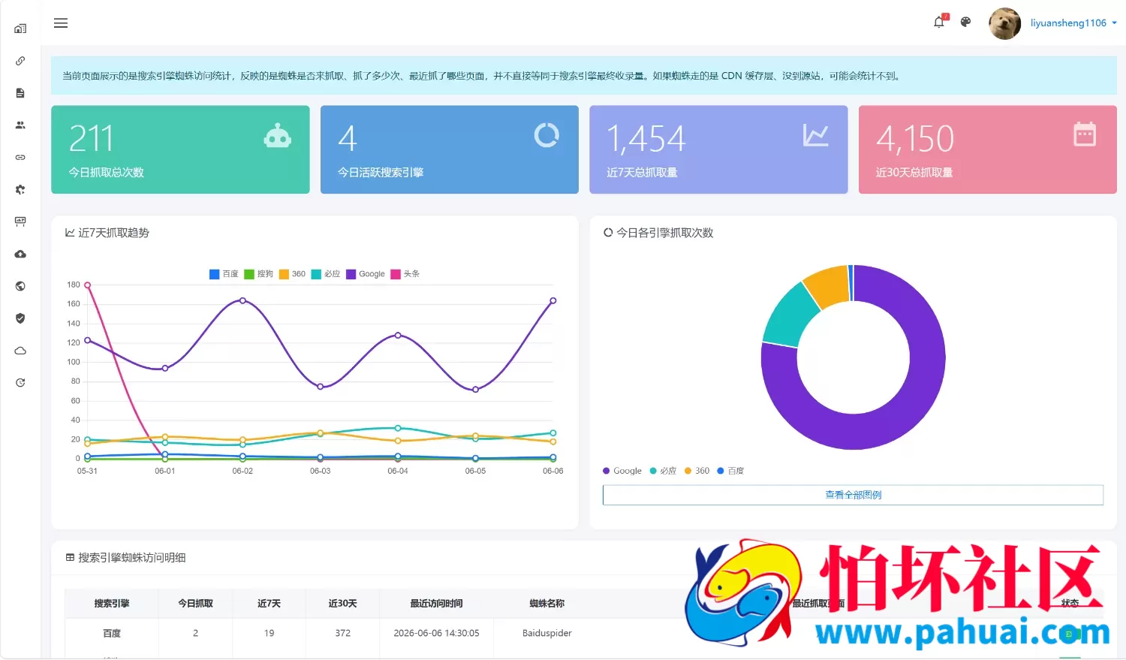This screenshot has width=1126, height=660.
Task: Click the refresh update sidebar icon
Action: point(20,383)
